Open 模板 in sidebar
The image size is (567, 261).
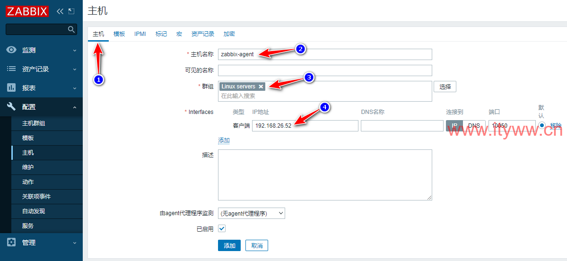[47, 138]
